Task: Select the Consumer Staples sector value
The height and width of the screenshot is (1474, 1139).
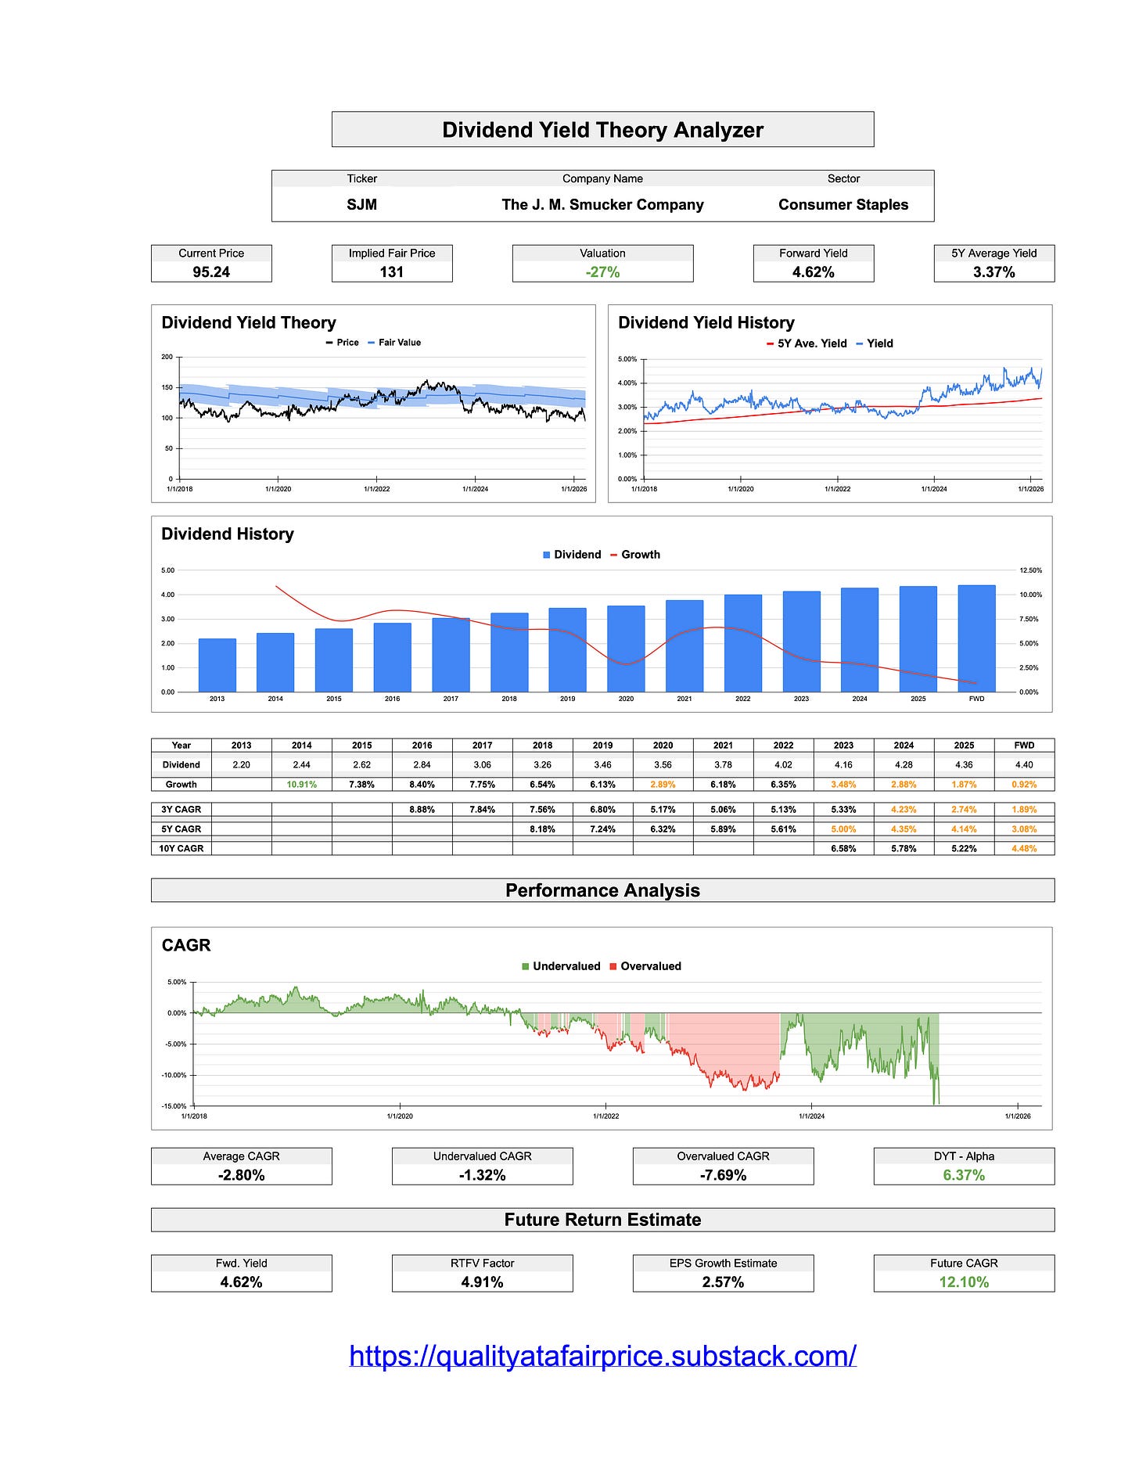Action: tap(843, 204)
